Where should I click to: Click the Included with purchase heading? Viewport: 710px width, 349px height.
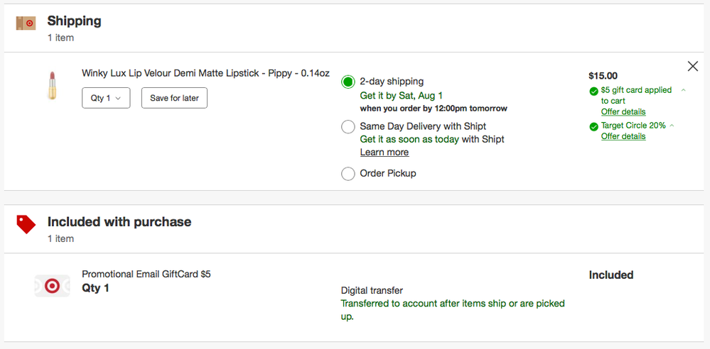tap(119, 222)
